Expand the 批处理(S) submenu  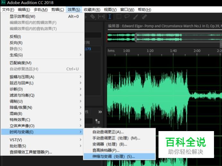[42, 146]
